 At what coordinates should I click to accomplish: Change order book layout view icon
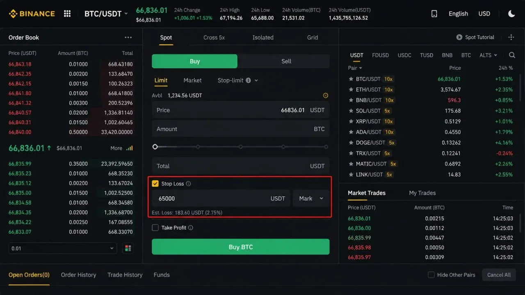point(128,248)
